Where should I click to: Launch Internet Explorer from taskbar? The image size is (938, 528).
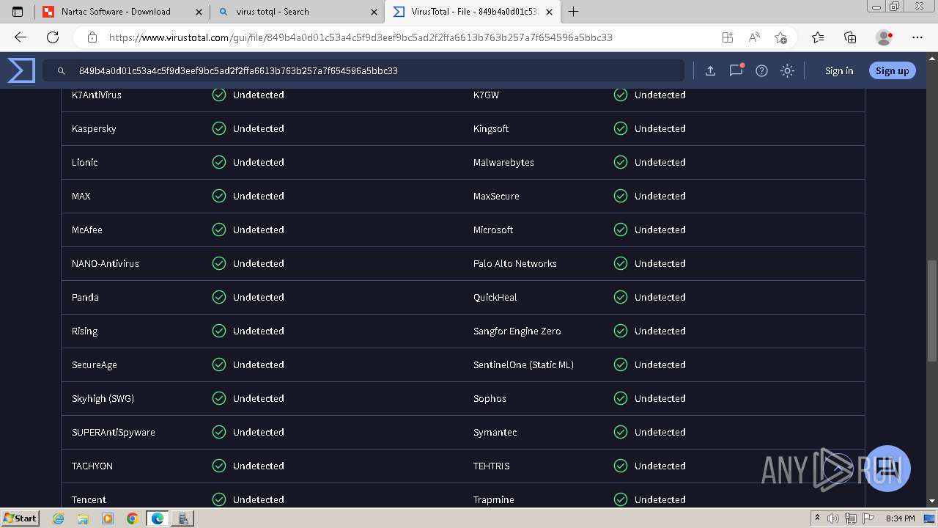pyautogui.click(x=59, y=518)
